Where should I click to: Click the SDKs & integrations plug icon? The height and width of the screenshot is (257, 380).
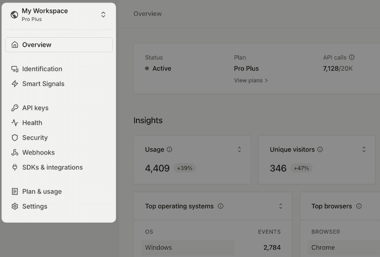[x=15, y=168]
